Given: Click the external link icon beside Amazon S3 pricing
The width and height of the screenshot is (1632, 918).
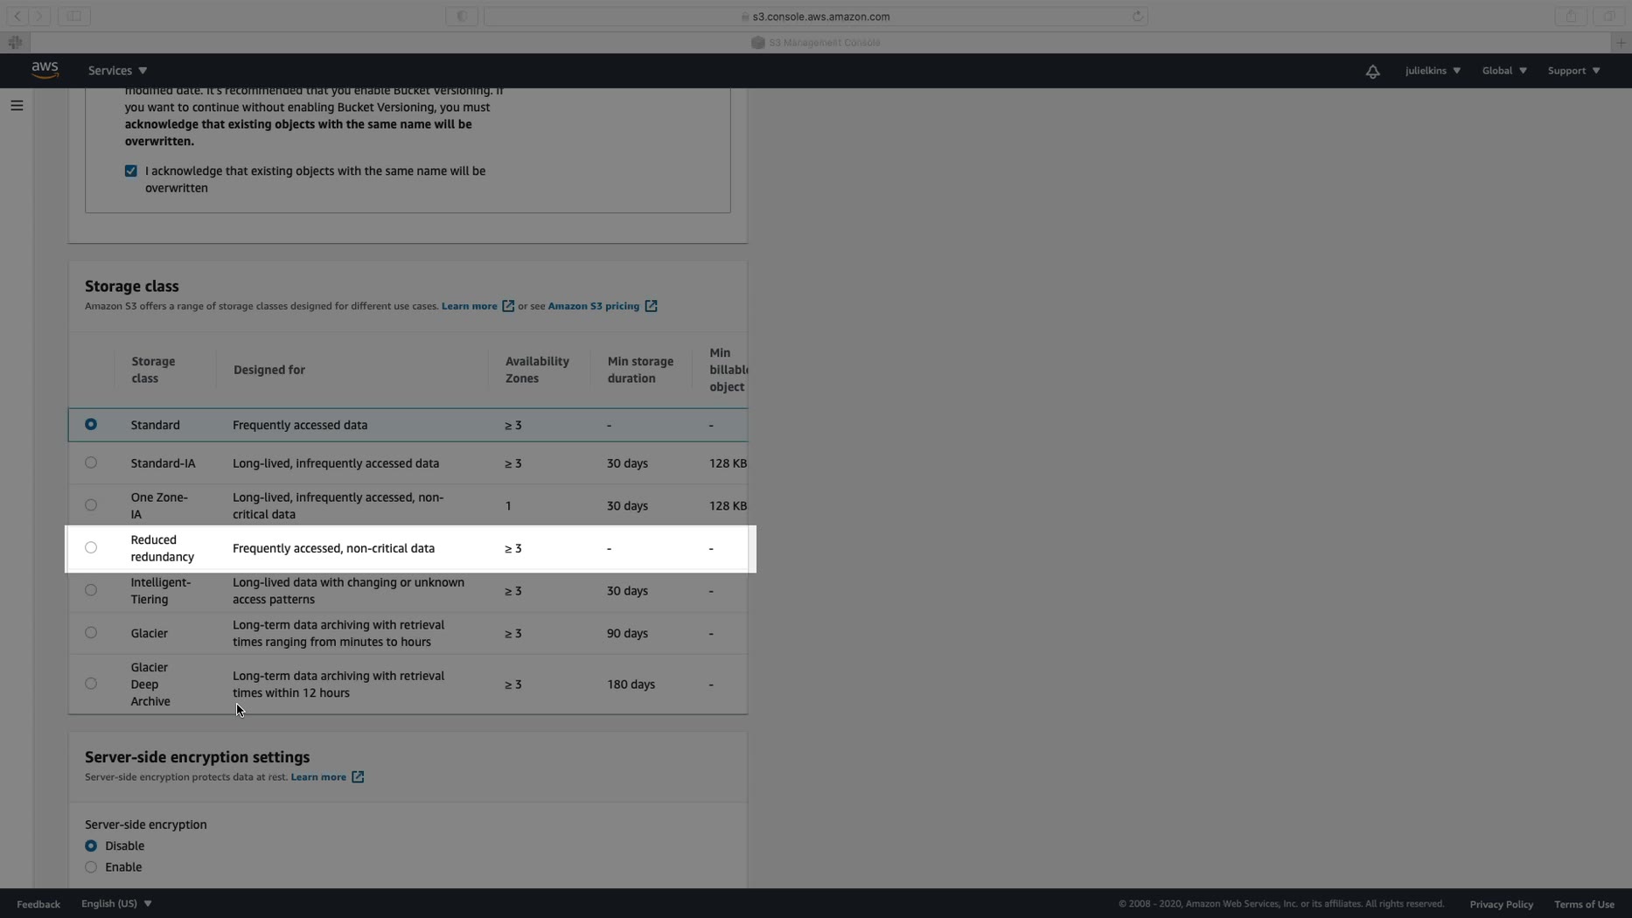Looking at the screenshot, I should [651, 306].
